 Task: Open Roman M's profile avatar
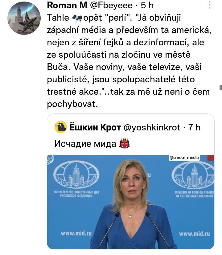click(x=24, y=18)
